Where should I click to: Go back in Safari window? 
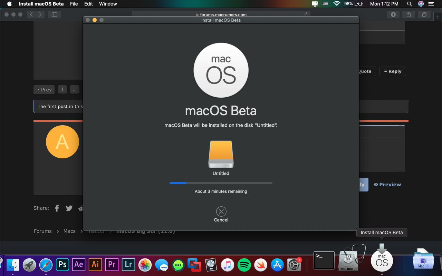pos(31,14)
